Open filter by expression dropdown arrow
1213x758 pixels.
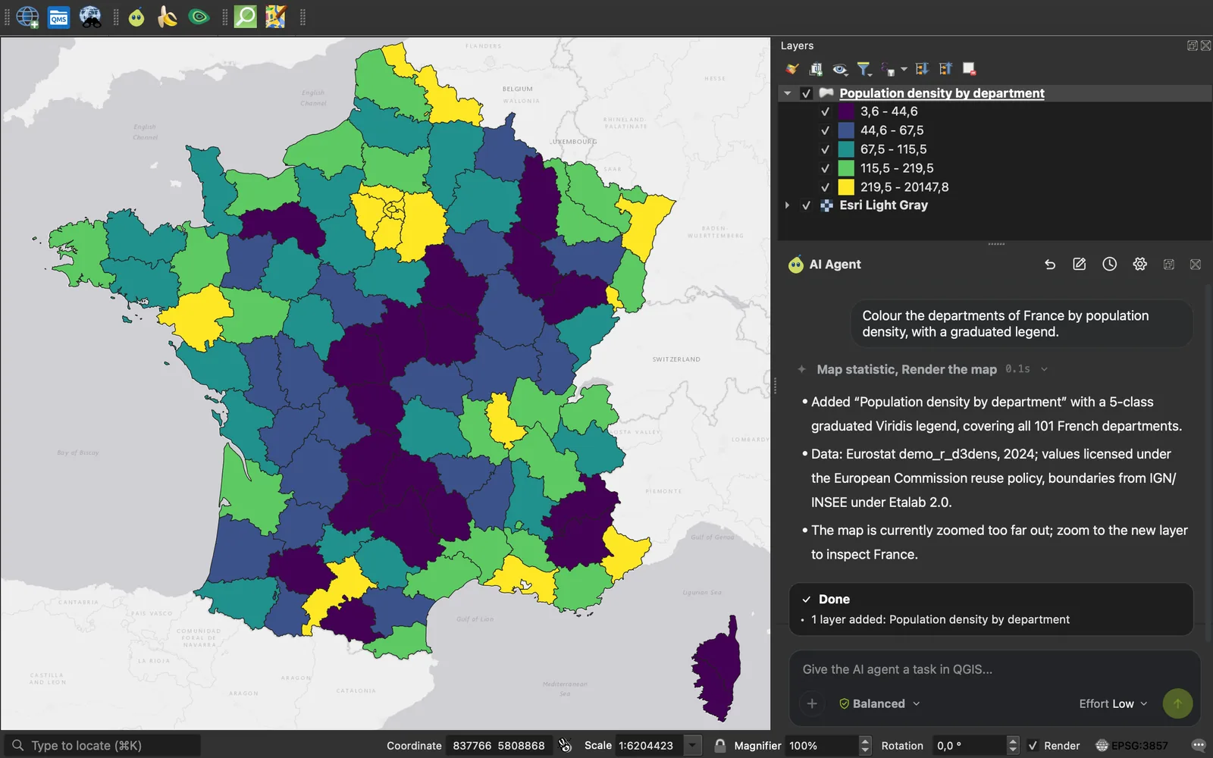click(x=904, y=70)
